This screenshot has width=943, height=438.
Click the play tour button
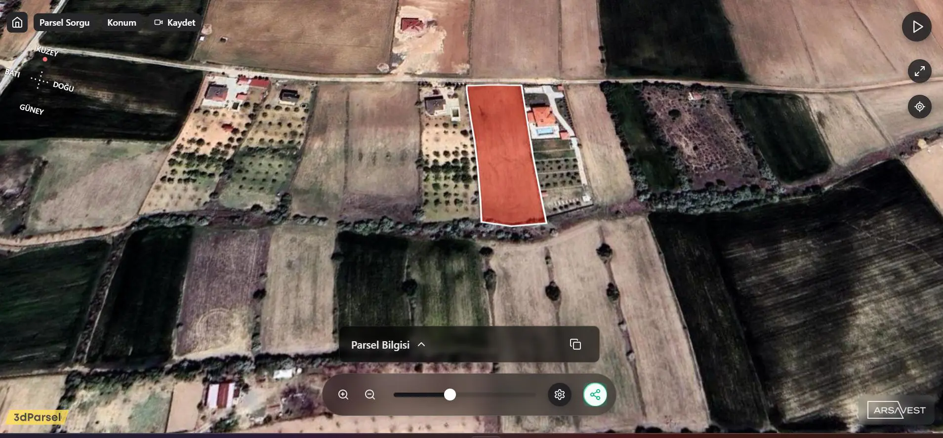point(917,27)
